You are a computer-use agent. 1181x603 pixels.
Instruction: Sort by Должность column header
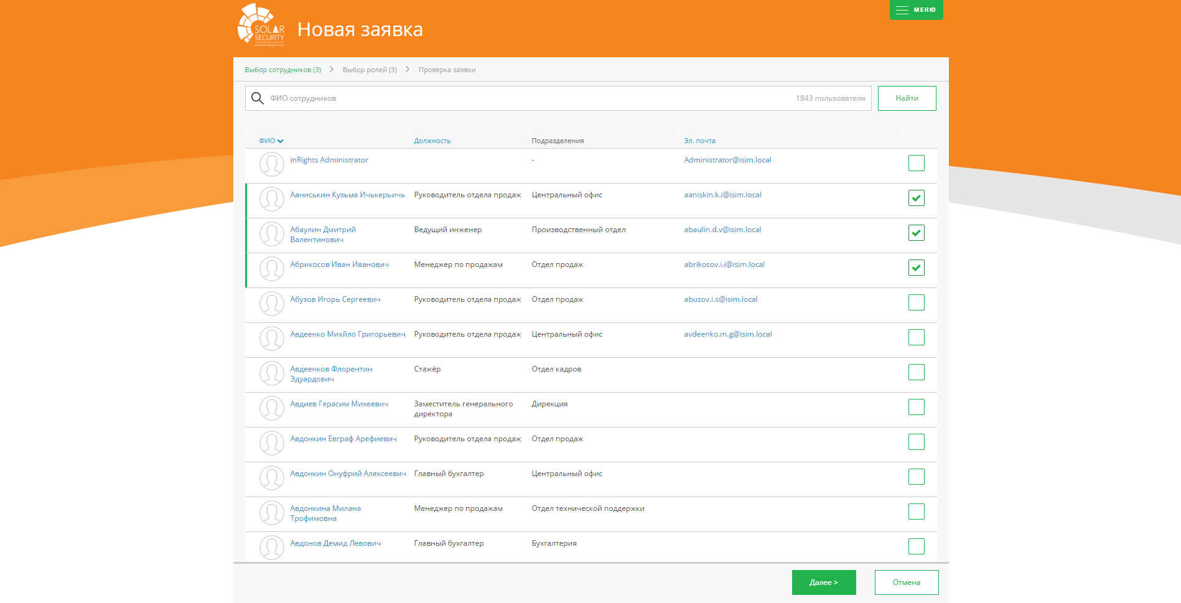[432, 141]
